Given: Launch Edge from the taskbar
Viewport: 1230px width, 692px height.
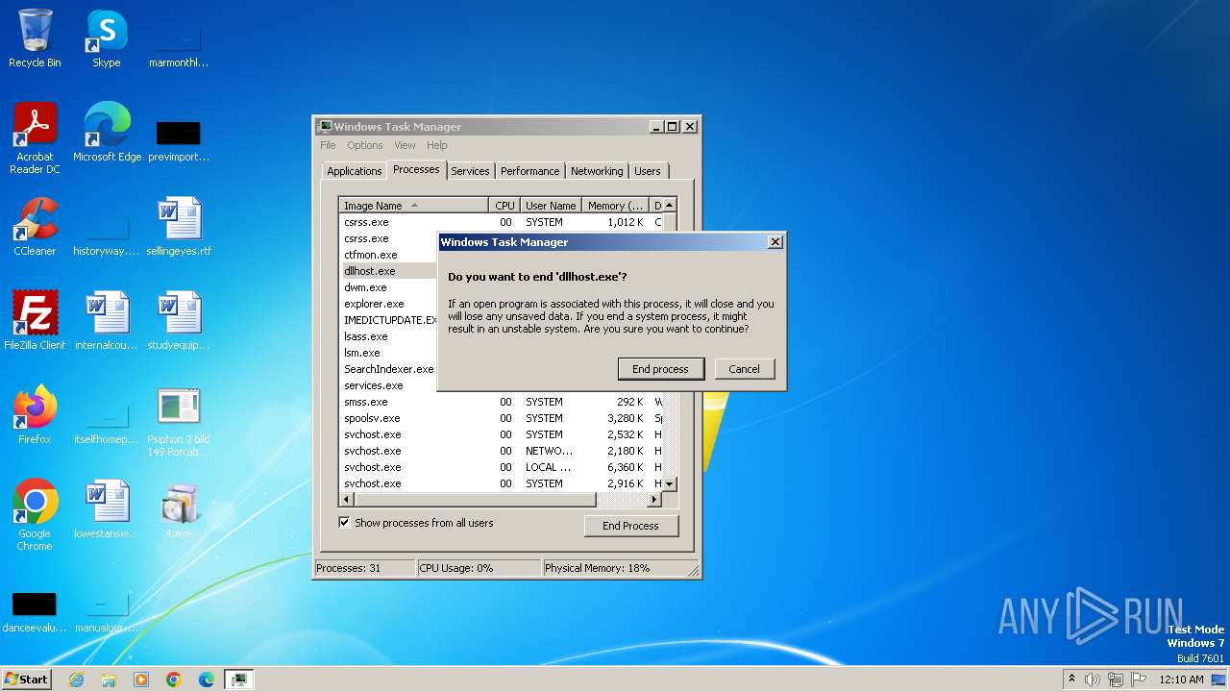Looking at the screenshot, I should (x=207, y=680).
